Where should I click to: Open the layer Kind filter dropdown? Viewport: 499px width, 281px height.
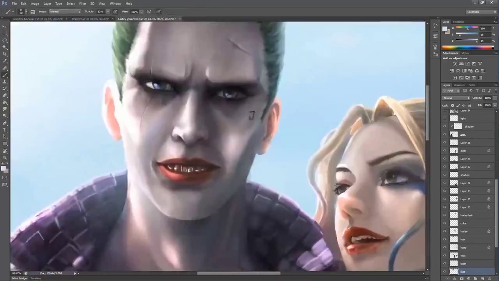coord(451,91)
